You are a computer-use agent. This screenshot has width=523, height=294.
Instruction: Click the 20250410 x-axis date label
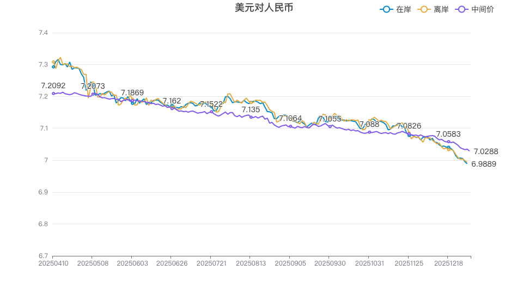pos(53,263)
